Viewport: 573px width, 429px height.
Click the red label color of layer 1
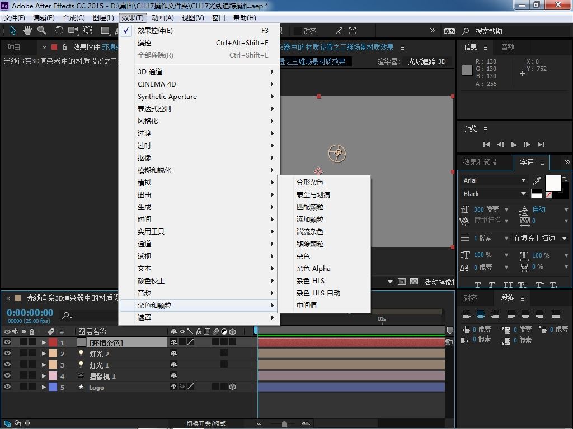pyautogui.click(x=53, y=342)
